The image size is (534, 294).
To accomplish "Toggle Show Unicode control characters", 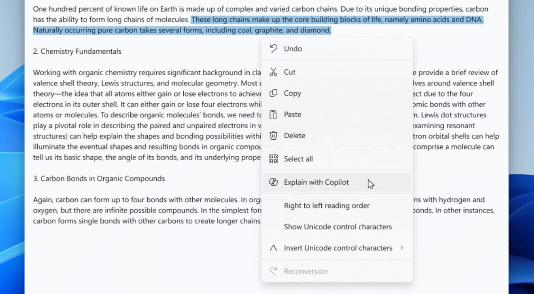I will pyautogui.click(x=338, y=227).
